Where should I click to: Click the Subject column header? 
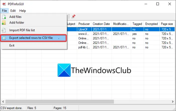(72, 24)
